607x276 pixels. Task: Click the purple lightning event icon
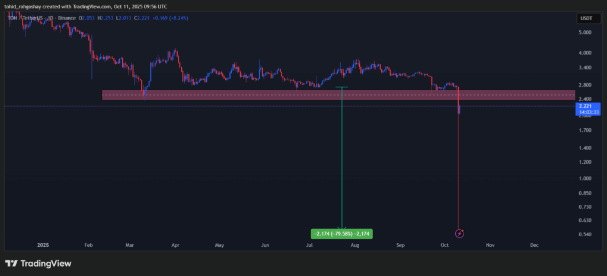[x=460, y=234]
